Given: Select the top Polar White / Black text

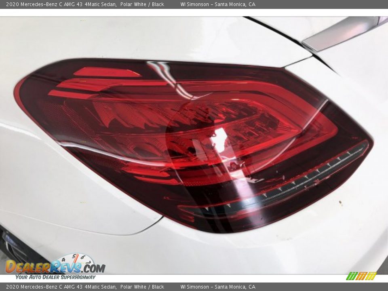Looking at the screenshot, I should point(142,4).
